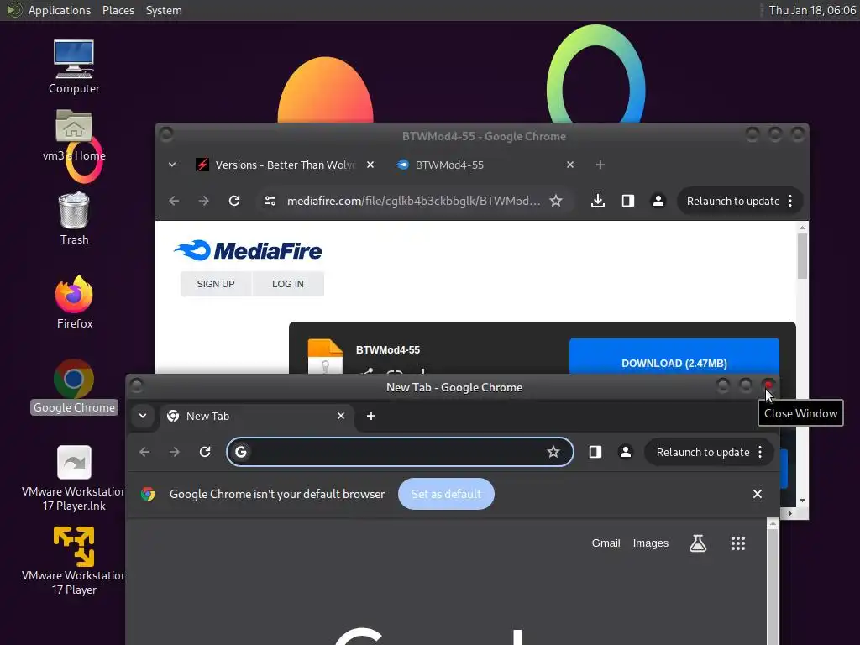This screenshot has width=860, height=645.
Task: Click Relaunch to update in New Tab window
Action: [x=703, y=452]
